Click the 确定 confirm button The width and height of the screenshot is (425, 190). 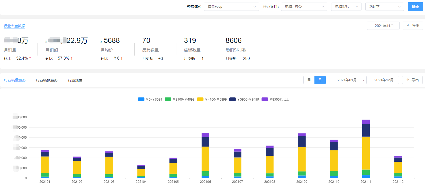click(415, 7)
